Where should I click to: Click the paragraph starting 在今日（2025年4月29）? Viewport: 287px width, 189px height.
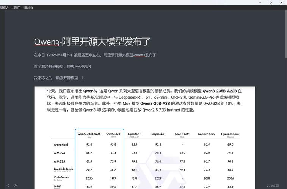[x=95, y=55]
